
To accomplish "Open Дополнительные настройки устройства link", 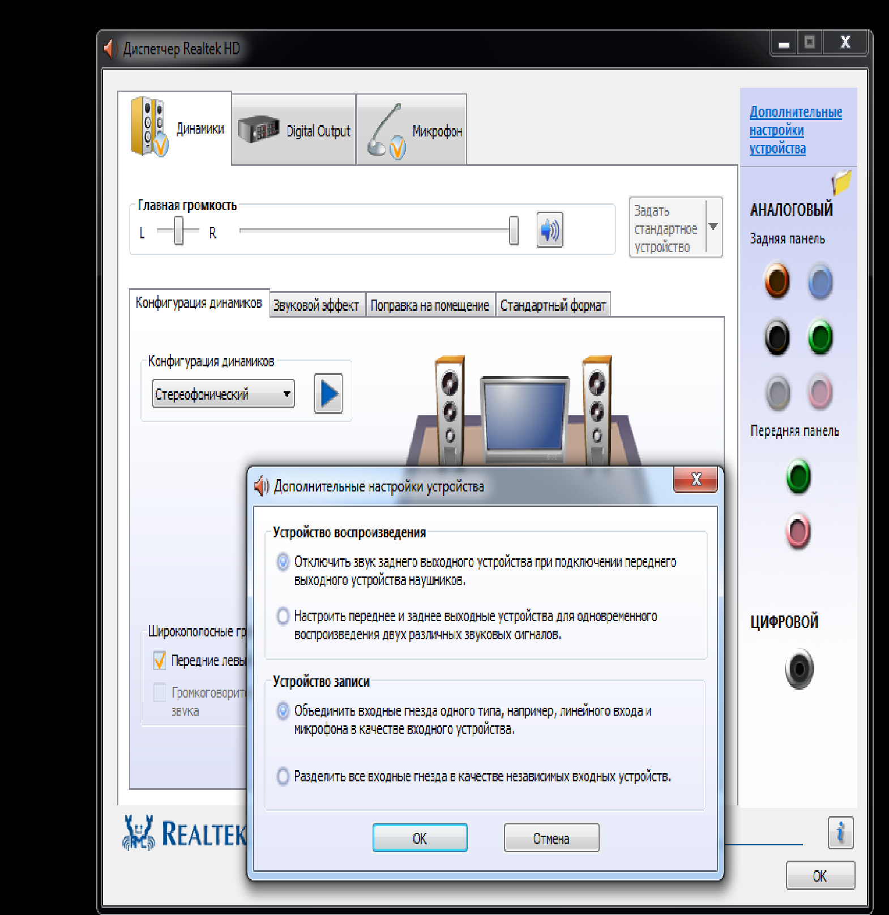I will [796, 130].
